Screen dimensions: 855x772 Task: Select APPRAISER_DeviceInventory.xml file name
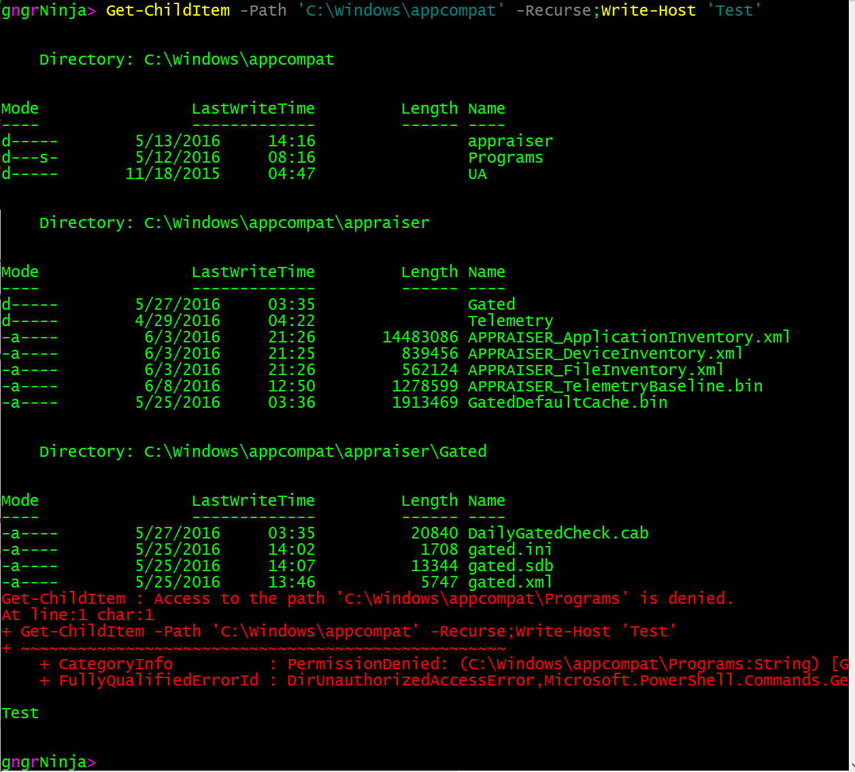pos(605,353)
